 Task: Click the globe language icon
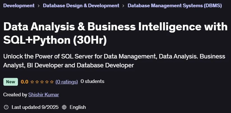[x=64, y=107]
